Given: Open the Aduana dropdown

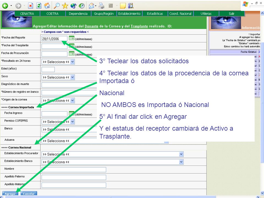Looking at the screenshot, I should pyautogui.click(x=105, y=141).
